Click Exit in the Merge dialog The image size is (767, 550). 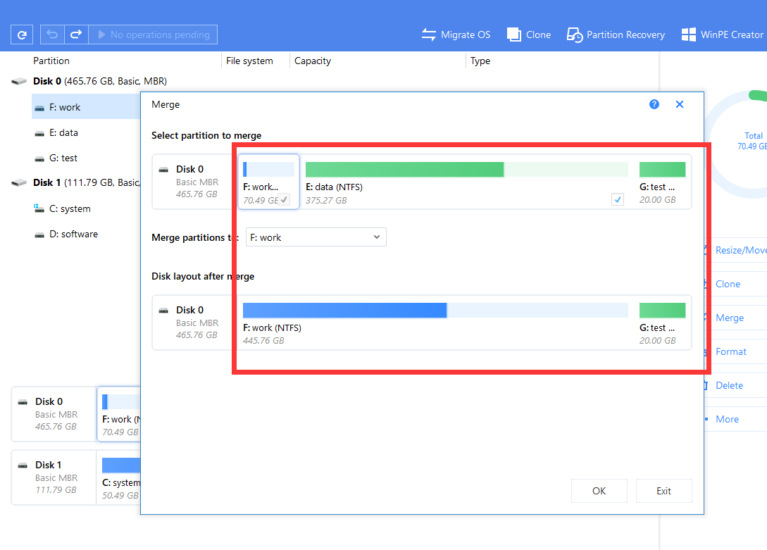663,491
